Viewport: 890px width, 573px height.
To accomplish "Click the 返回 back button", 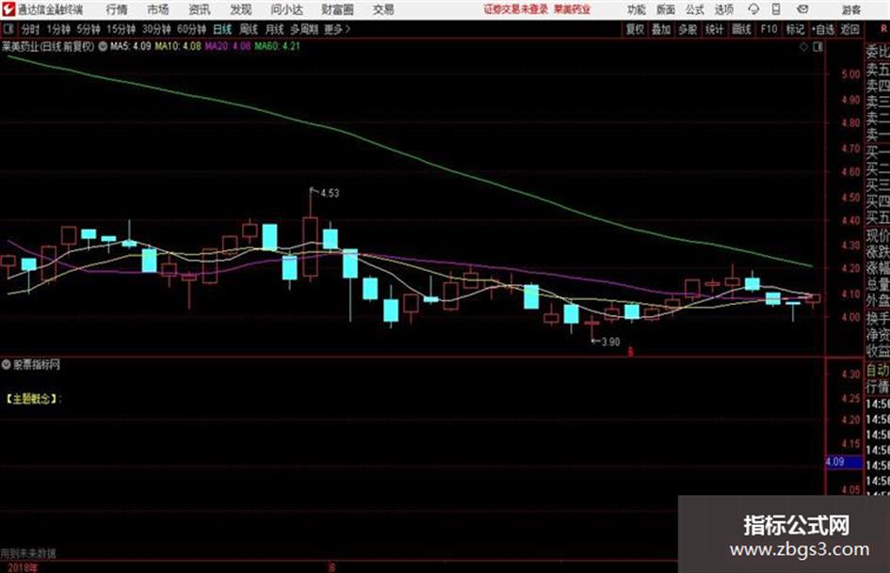I will (x=850, y=29).
